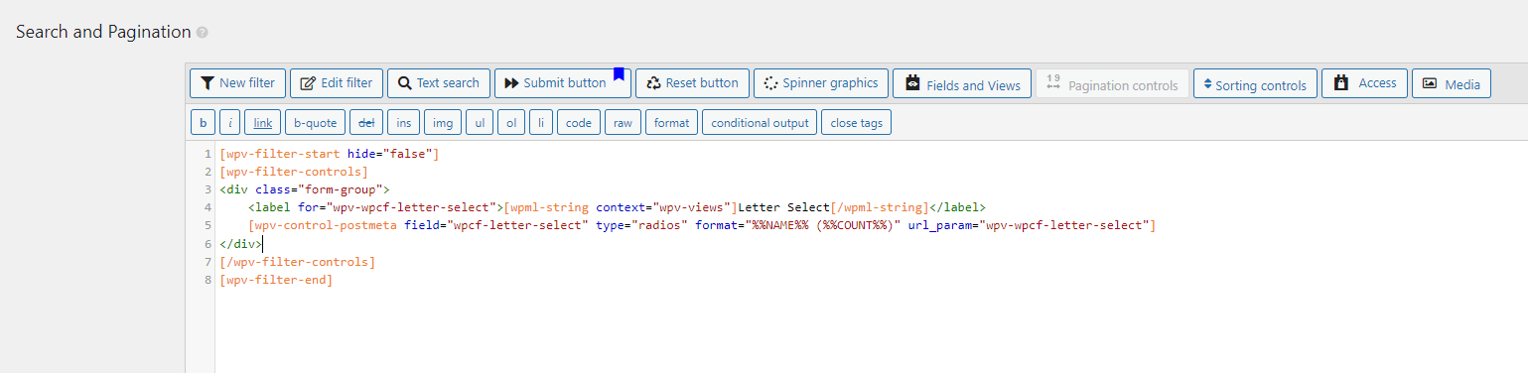Click the opening [wpv-filter-controls] line

(294, 172)
